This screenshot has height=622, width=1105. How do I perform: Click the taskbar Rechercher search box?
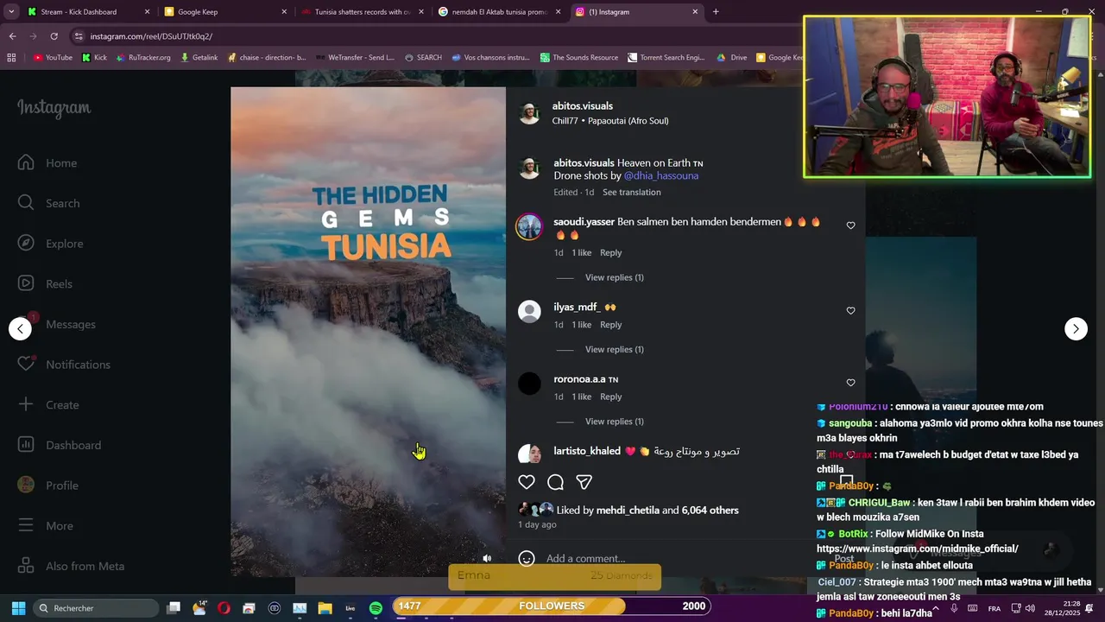click(x=97, y=608)
